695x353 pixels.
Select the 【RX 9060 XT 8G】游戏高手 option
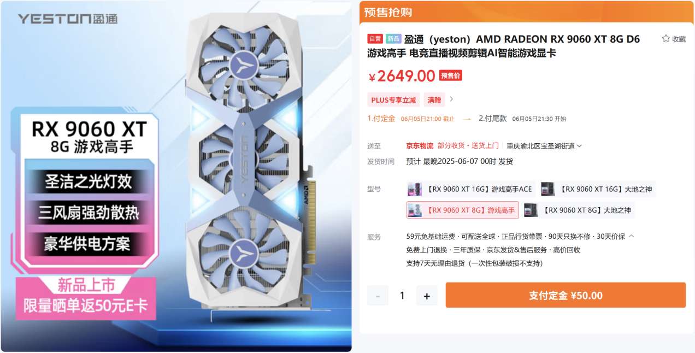tap(462, 210)
